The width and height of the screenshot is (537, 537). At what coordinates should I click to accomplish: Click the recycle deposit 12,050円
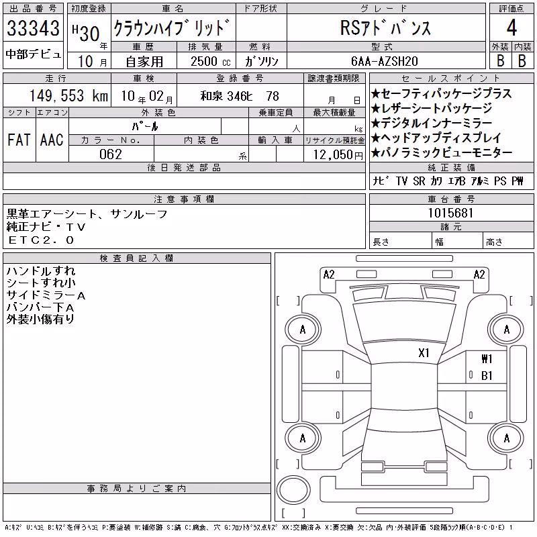338,155
